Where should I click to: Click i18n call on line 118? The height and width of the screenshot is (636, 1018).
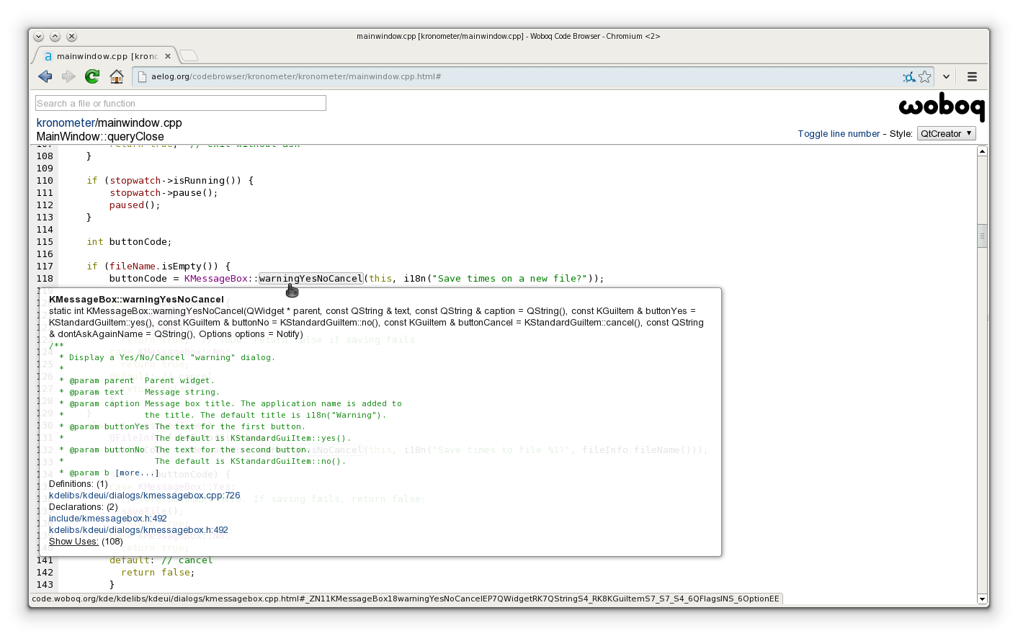coord(415,279)
